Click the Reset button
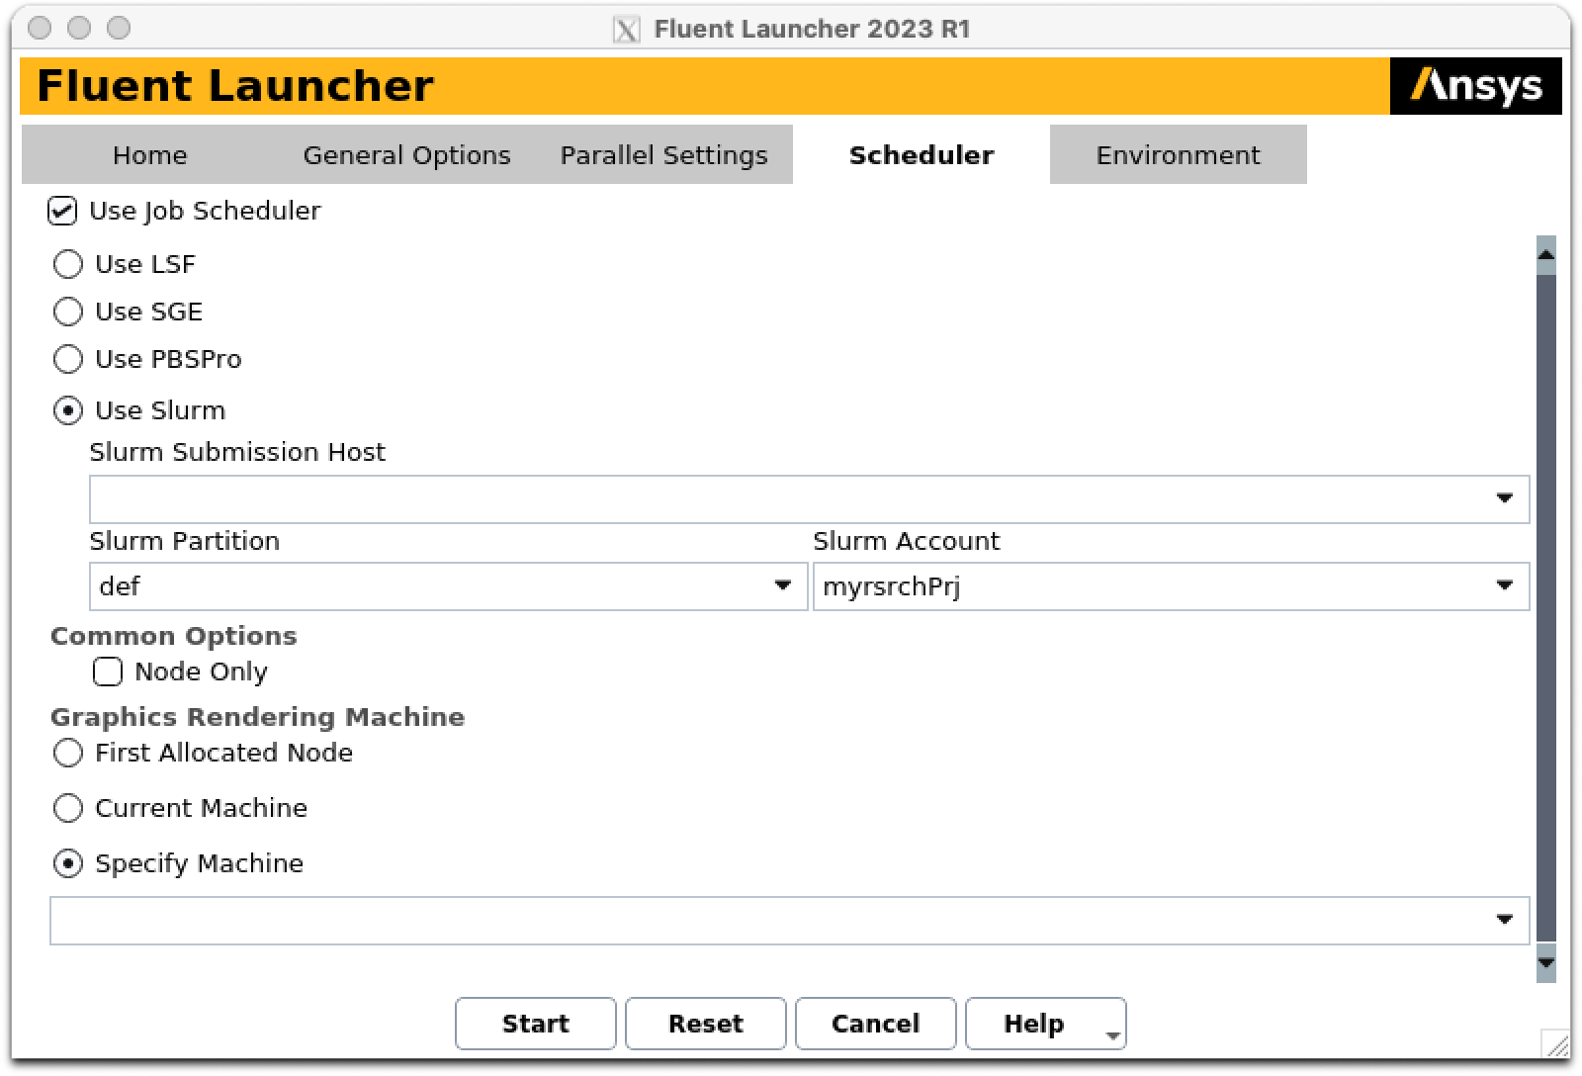The width and height of the screenshot is (1582, 1076). click(706, 1024)
